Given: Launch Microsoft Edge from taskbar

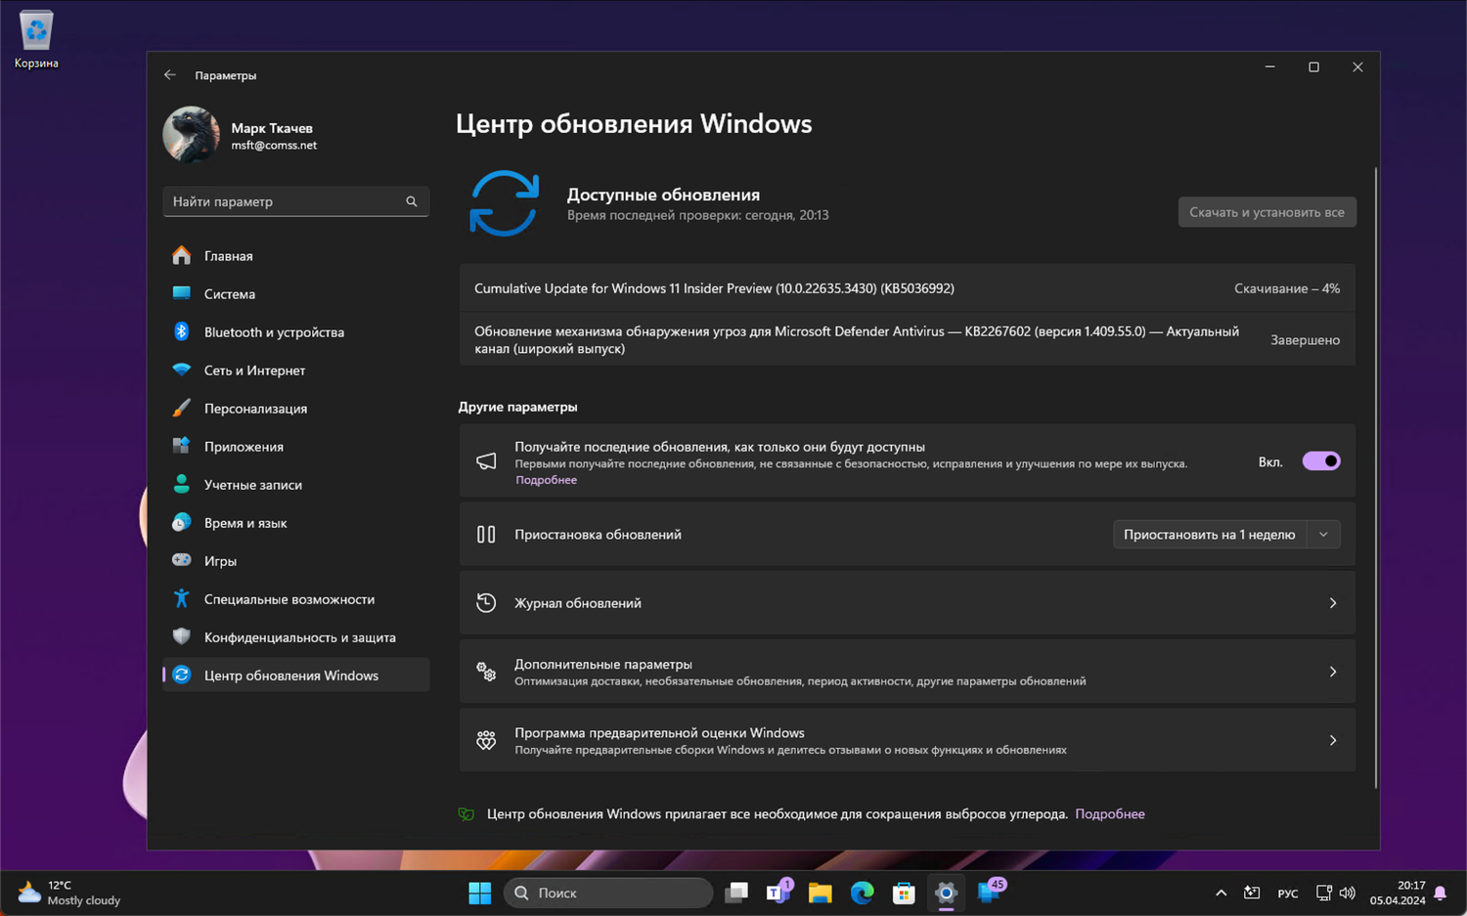Looking at the screenshot, I should tap(862, 893).
